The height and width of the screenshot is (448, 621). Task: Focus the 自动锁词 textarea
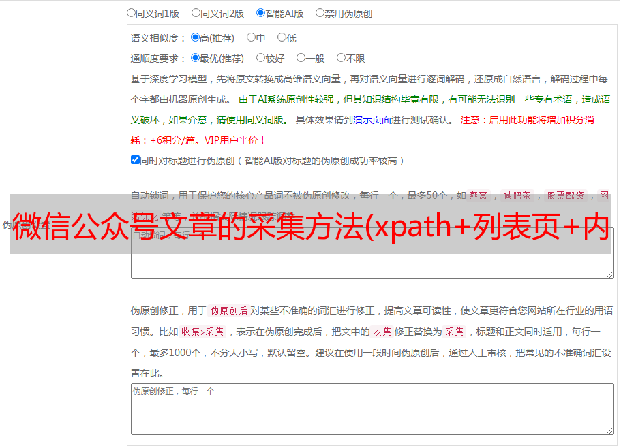click(x=372, y=253)
